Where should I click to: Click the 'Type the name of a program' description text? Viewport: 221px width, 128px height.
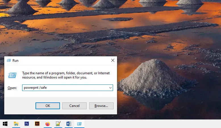pos(66,75)
